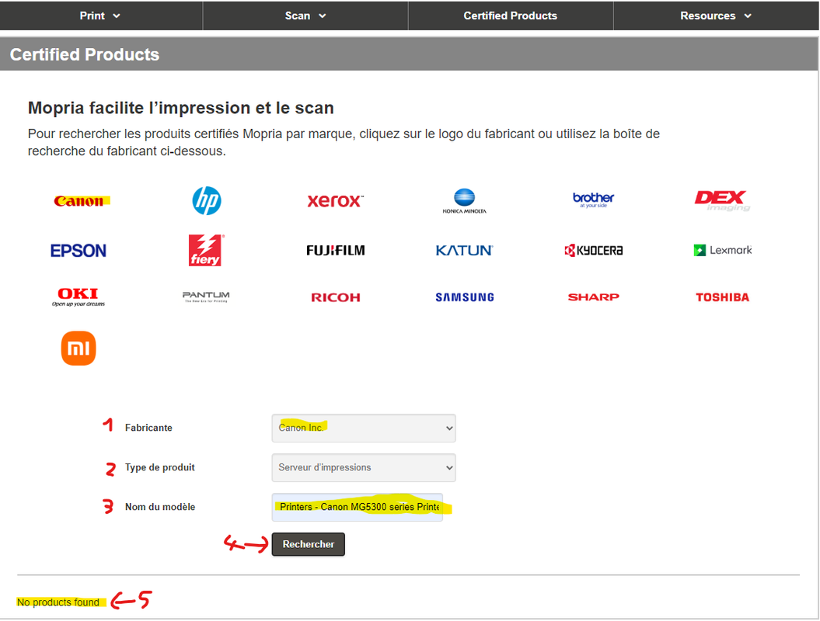This screenshot has width=820, height=621.
Task: Select the Ricoh logo
Action: coord(335,297)
